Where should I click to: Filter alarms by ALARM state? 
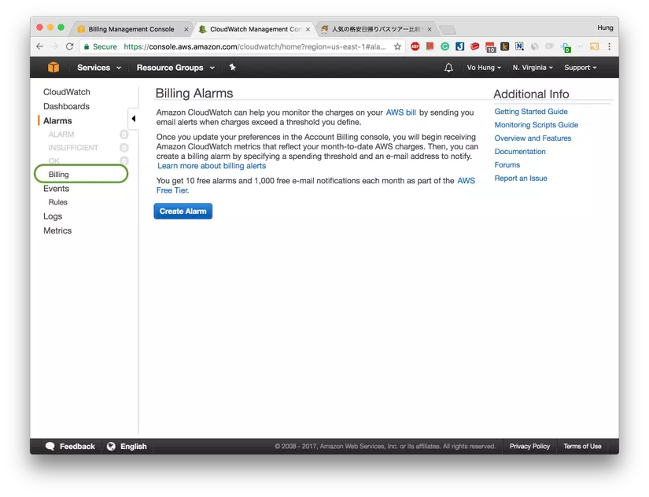[x=61, y=134]
